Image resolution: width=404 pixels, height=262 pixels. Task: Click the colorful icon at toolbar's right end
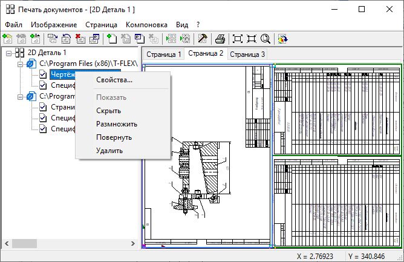pos(282,39)
